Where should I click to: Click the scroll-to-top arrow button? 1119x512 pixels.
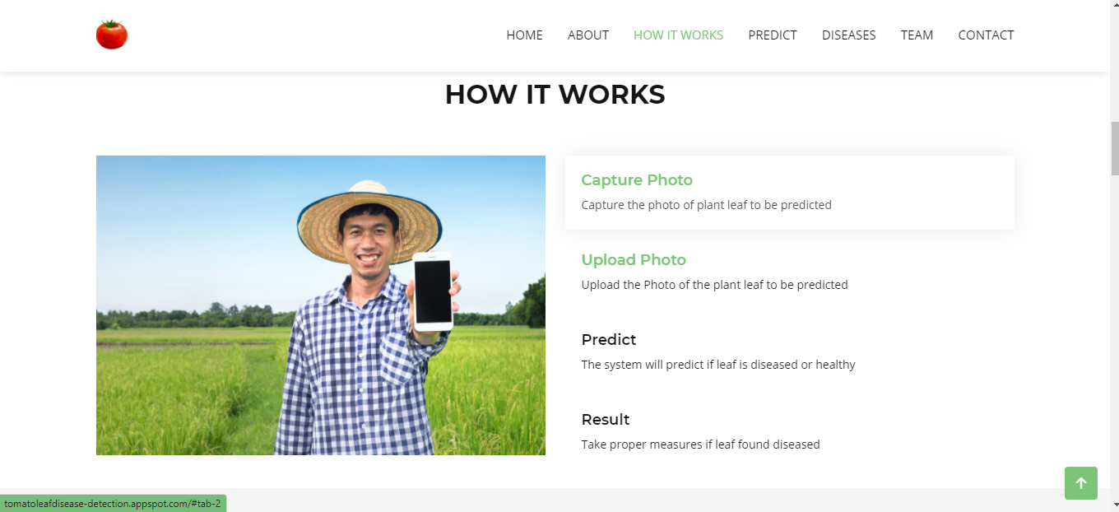point(1080,483)
